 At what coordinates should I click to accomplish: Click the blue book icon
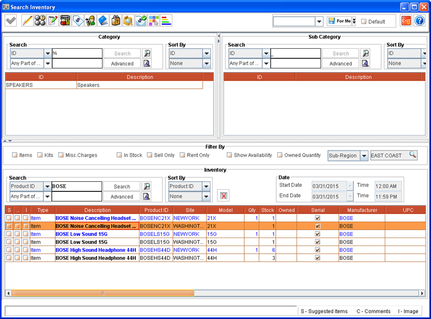coord(103,21)
